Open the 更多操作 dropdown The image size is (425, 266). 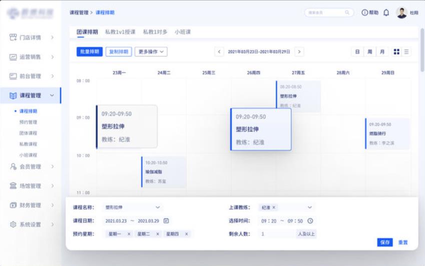pyautogui.click(x=152, y=52)
